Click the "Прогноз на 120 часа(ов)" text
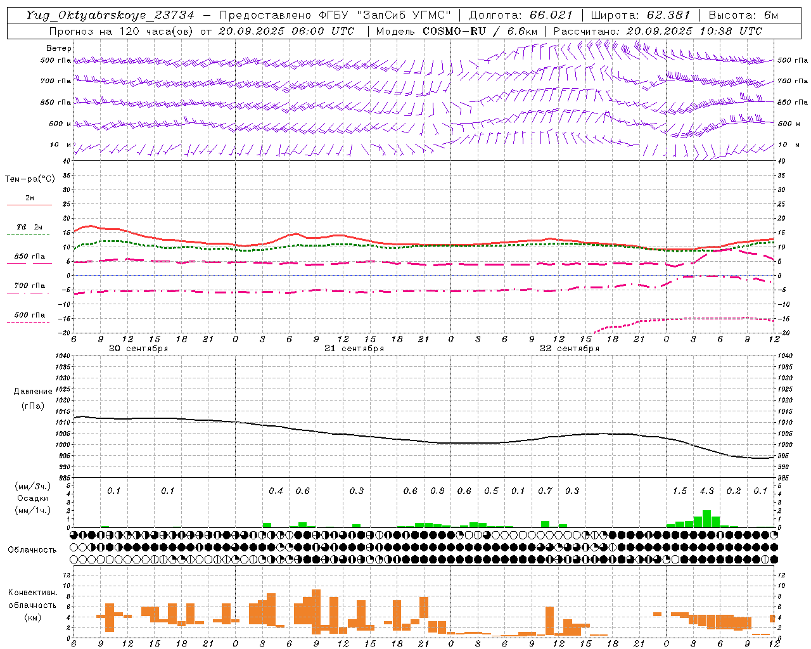811x649 pixels. tap(122, 31)
